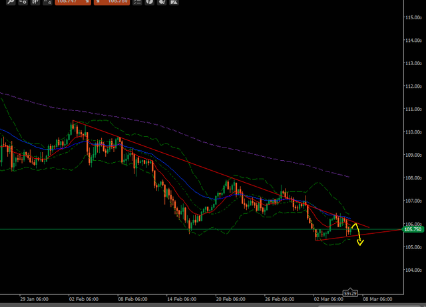This screenshot has height=307, width=426.
Task: Click the 112.00 price axis label
Action: pyautogui.click(x=413, y=86)
